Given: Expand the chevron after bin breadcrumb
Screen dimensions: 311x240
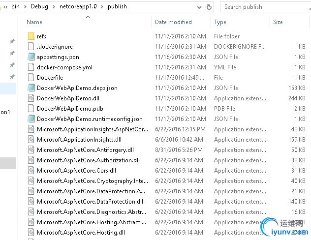Looking at the screenshot, I should pyautogui.click(x=25, y=7).
